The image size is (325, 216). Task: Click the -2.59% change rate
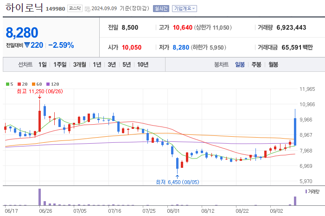pyautogui.click(x=61, y=45)
